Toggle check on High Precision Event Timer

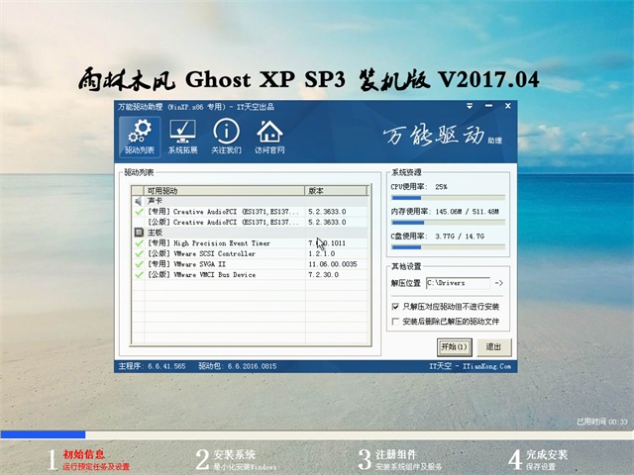[139, 242]
